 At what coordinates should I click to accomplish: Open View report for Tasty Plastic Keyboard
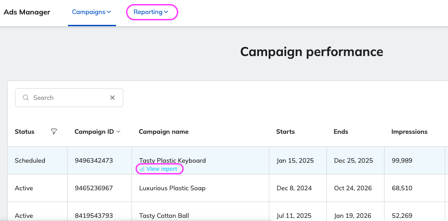(x=161, y=169)
